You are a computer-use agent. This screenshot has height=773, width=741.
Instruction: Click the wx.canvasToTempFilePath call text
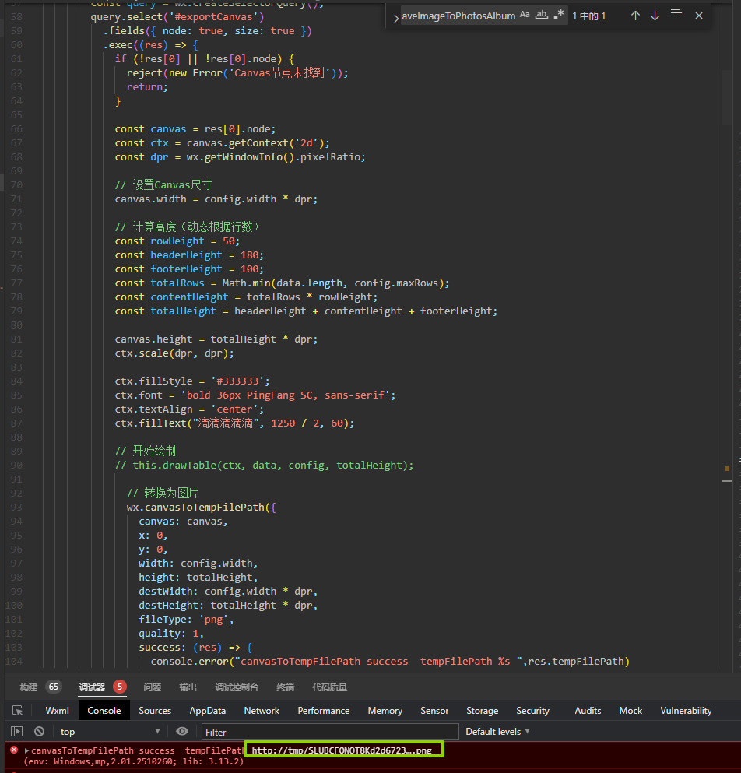tap(201, 508)
